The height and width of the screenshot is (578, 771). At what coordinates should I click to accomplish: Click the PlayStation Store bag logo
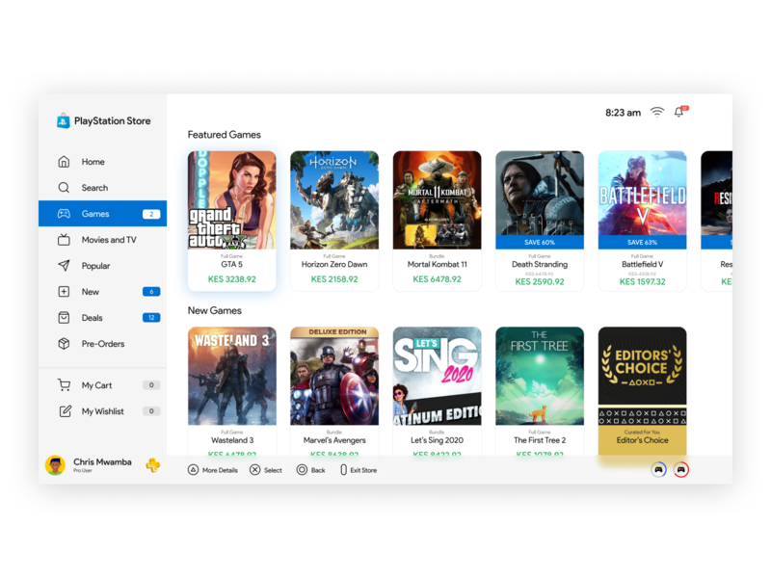click(x=63, y=121)
